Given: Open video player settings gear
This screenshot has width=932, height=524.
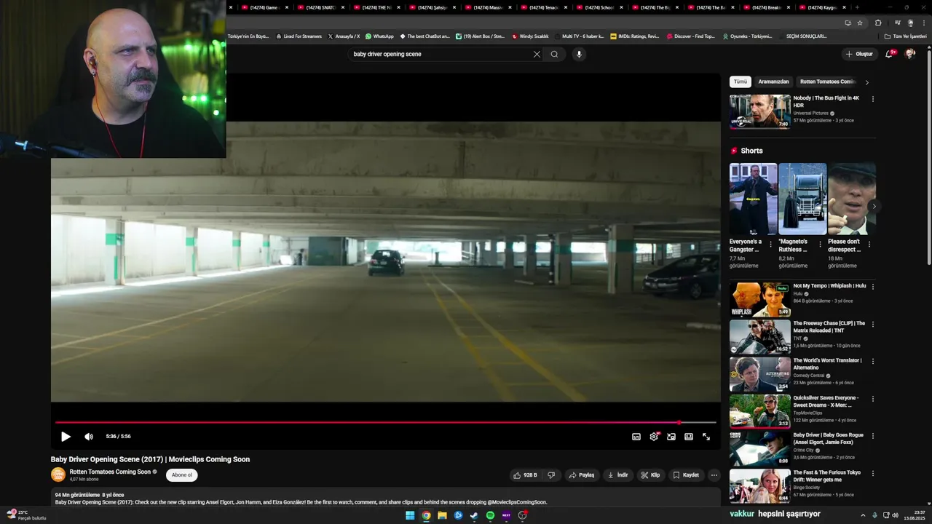Looking at the screenshot, I should pyautogui.click(x=654, y=437).
